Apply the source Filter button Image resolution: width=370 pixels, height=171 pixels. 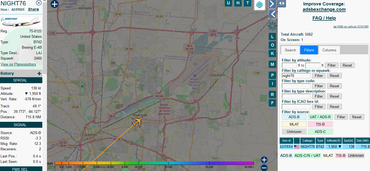click(x=341, y=117)
